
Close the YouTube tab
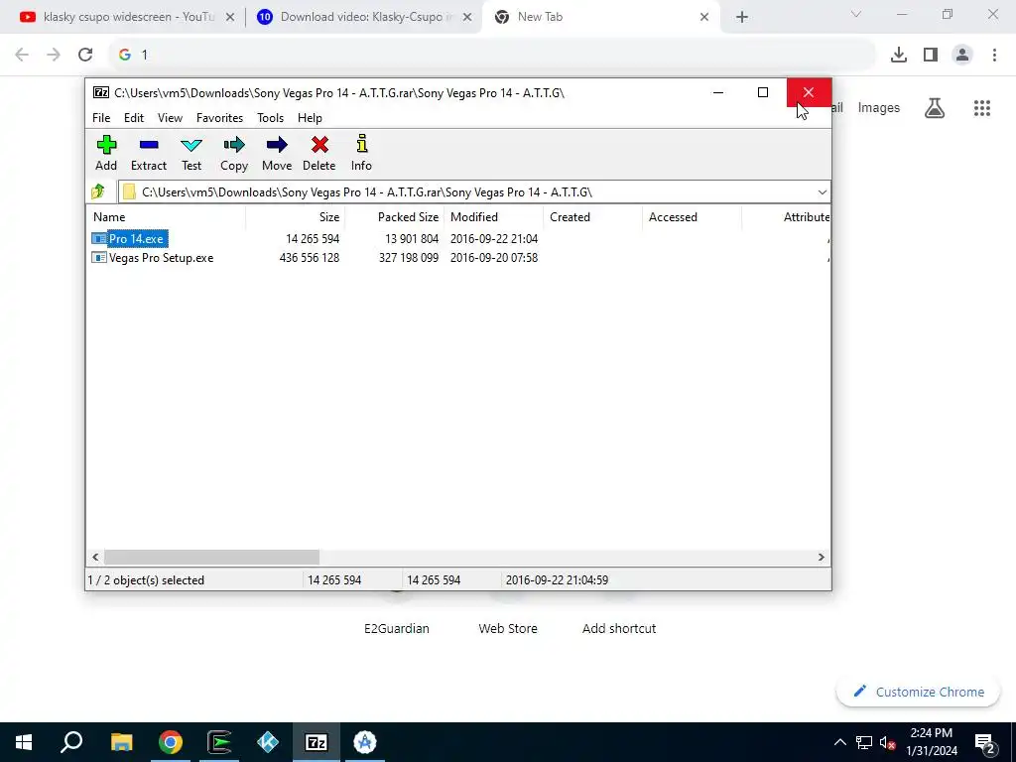coord(229,18)
